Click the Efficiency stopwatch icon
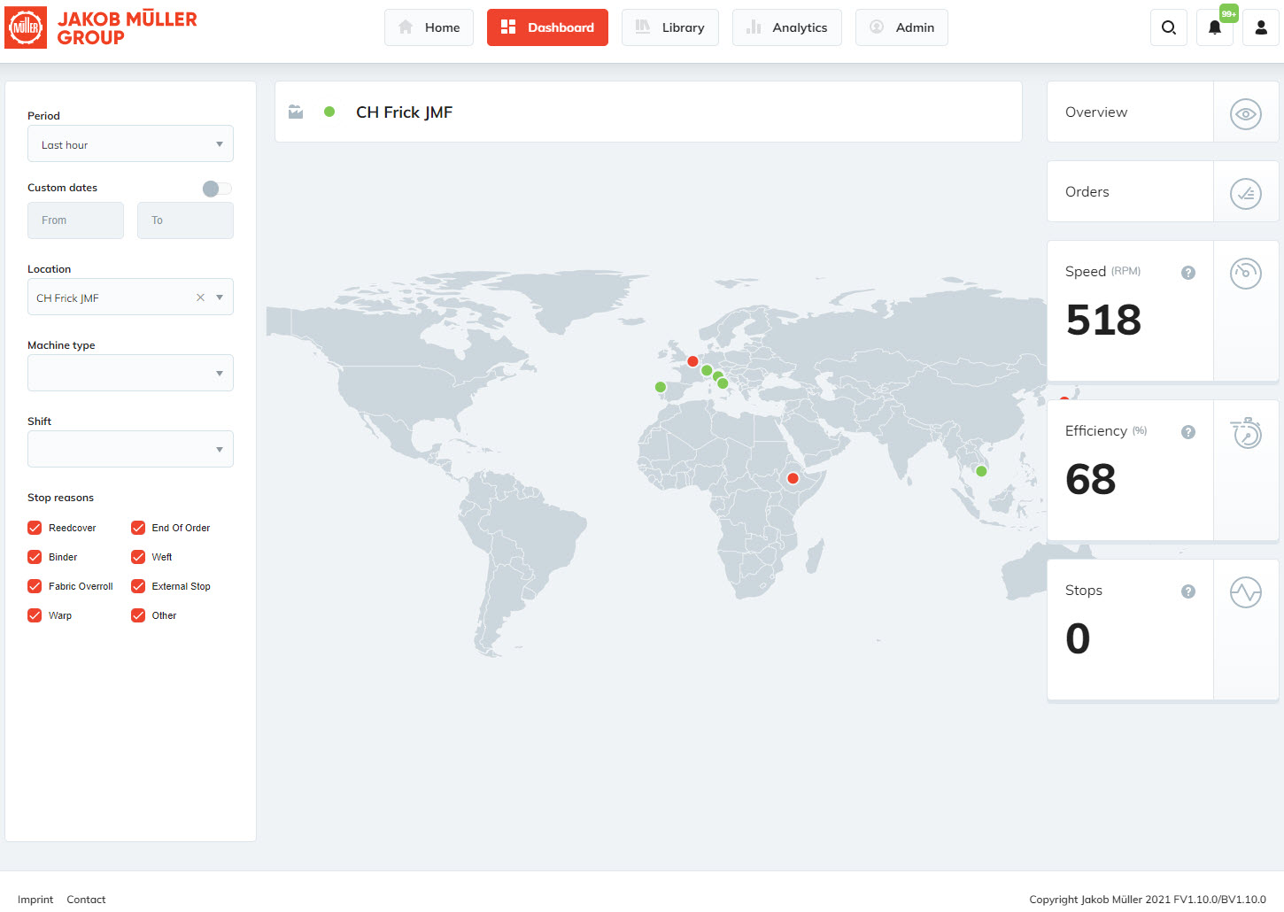Image resolution: width=1284 pixels, height=912 pixels. (x=1246, y=432)
